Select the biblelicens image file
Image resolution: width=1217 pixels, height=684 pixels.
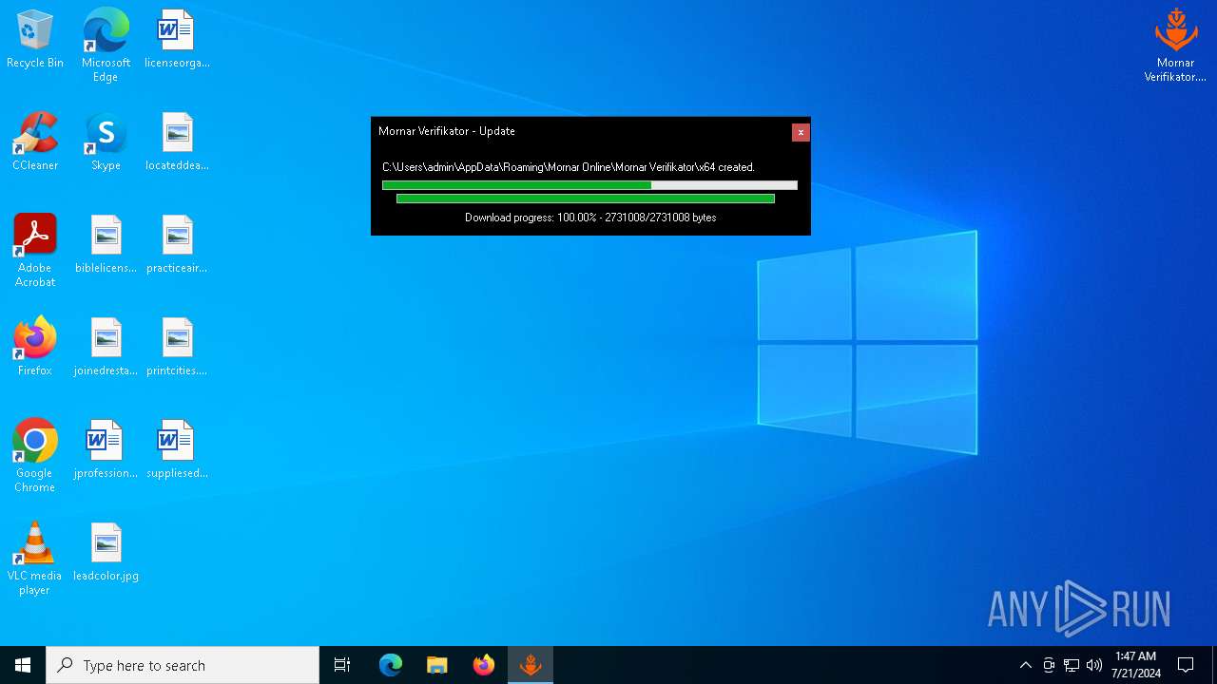coord(106,245)
